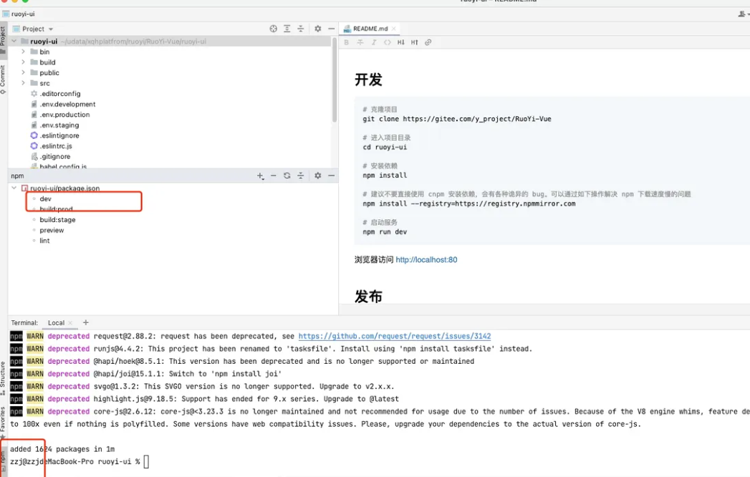The width and height of the screenshot is (750, 477).
Task: Open Project panel settings gear
Action: point(317,29)
